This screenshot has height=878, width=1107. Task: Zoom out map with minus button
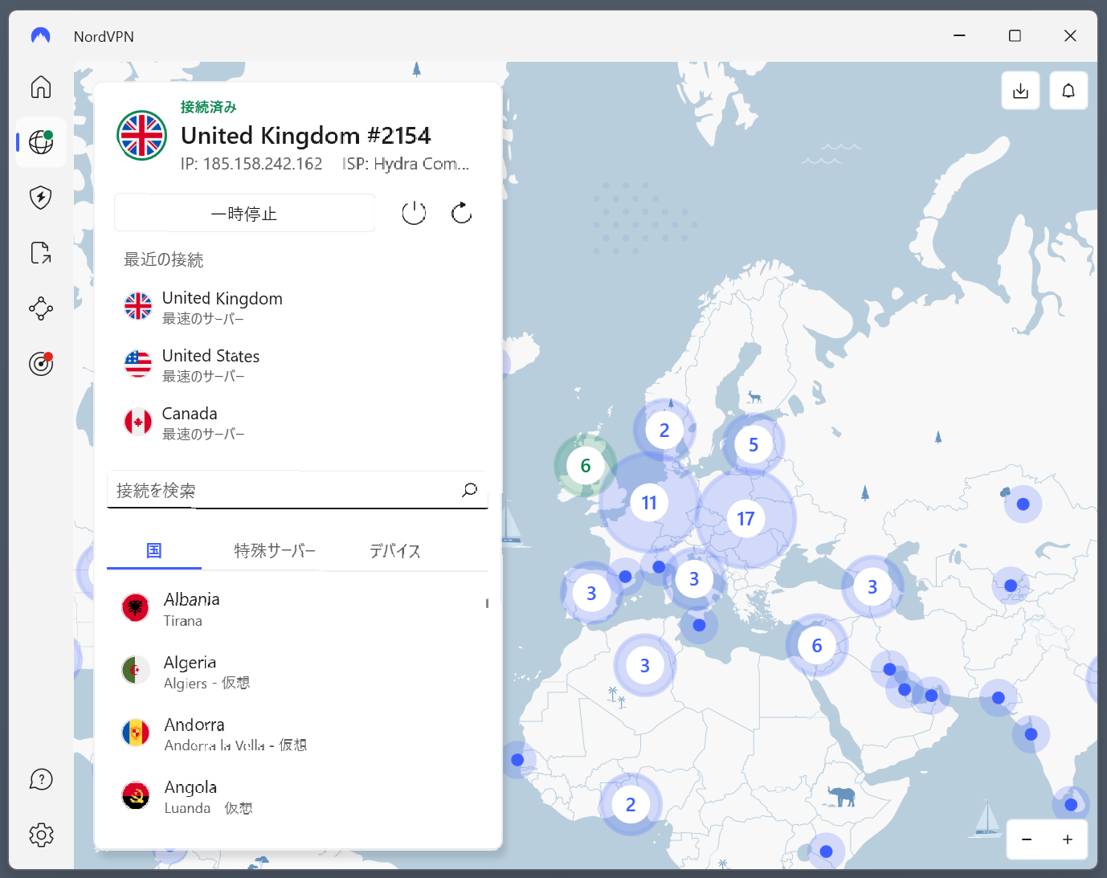1027,839
